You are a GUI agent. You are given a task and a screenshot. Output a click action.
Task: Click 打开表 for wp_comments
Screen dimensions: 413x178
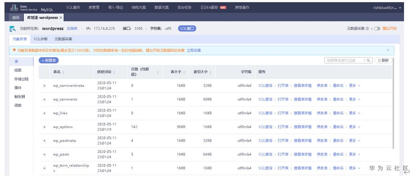(x=283, y=99)
